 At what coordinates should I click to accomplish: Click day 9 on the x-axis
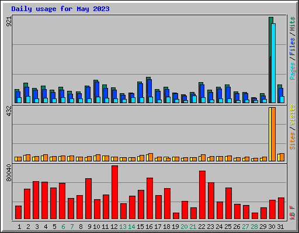[x=89, y=227]
